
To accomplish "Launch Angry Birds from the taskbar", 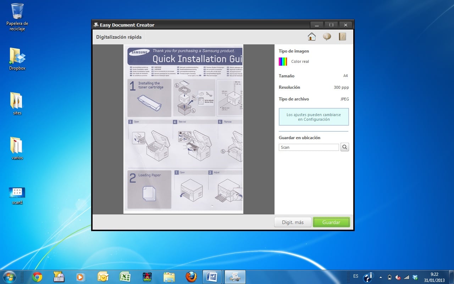I will point(146,276).
